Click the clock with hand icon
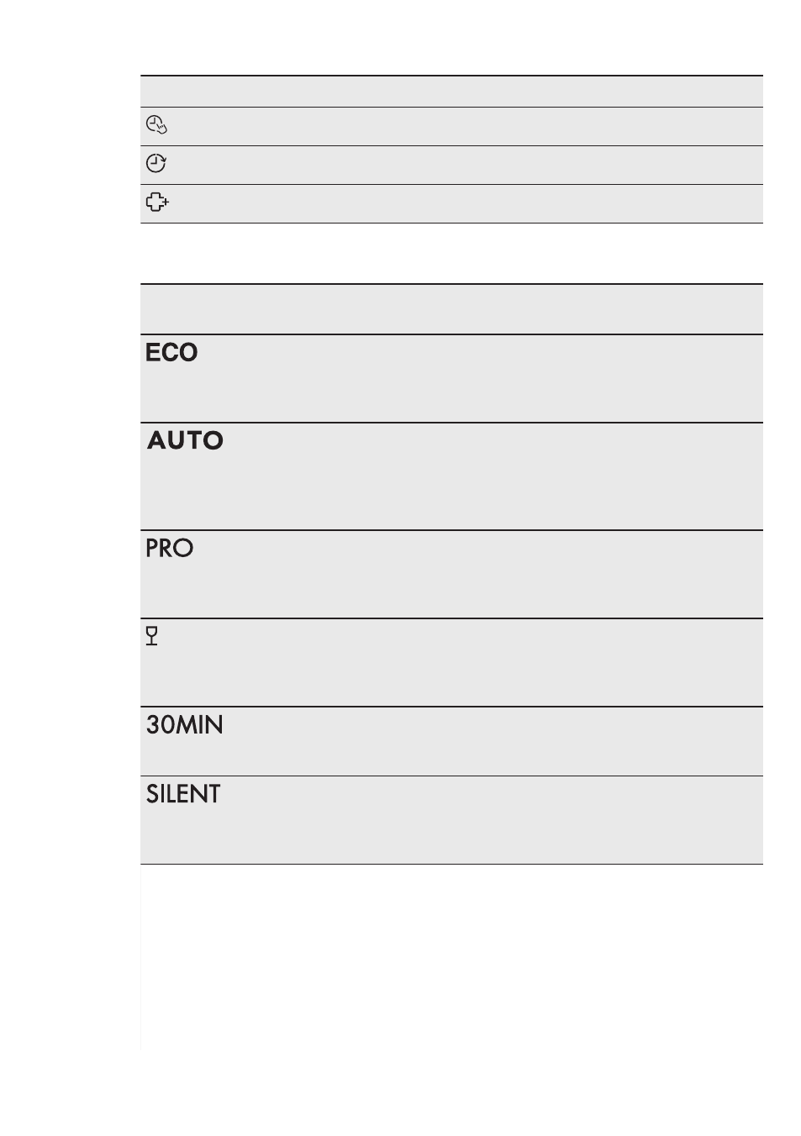 (x=156, y=125)
